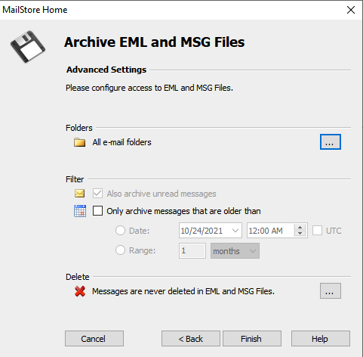
Task: Enable Only archive messages older than
Action: [x=97, y=211]
